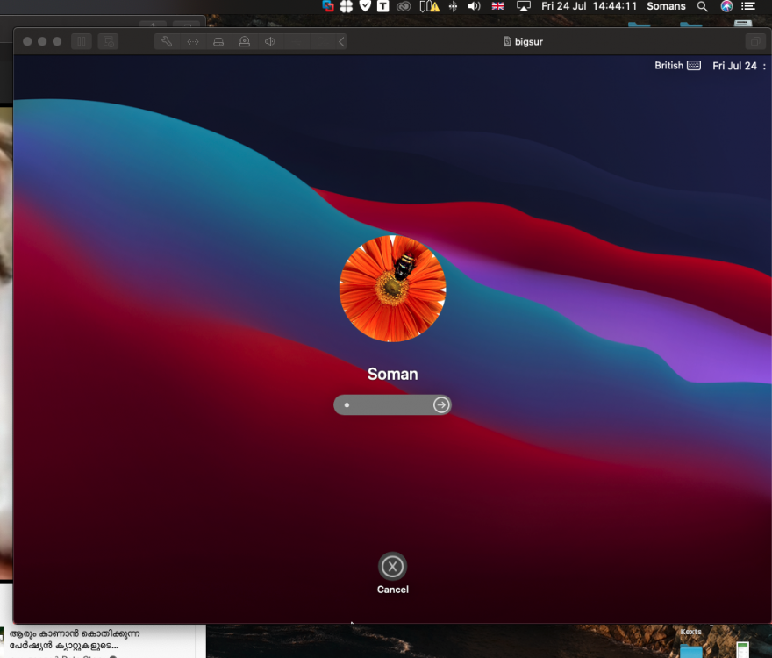Click the menu bar clock Fri 24 Jul

[x=589, y=6]
